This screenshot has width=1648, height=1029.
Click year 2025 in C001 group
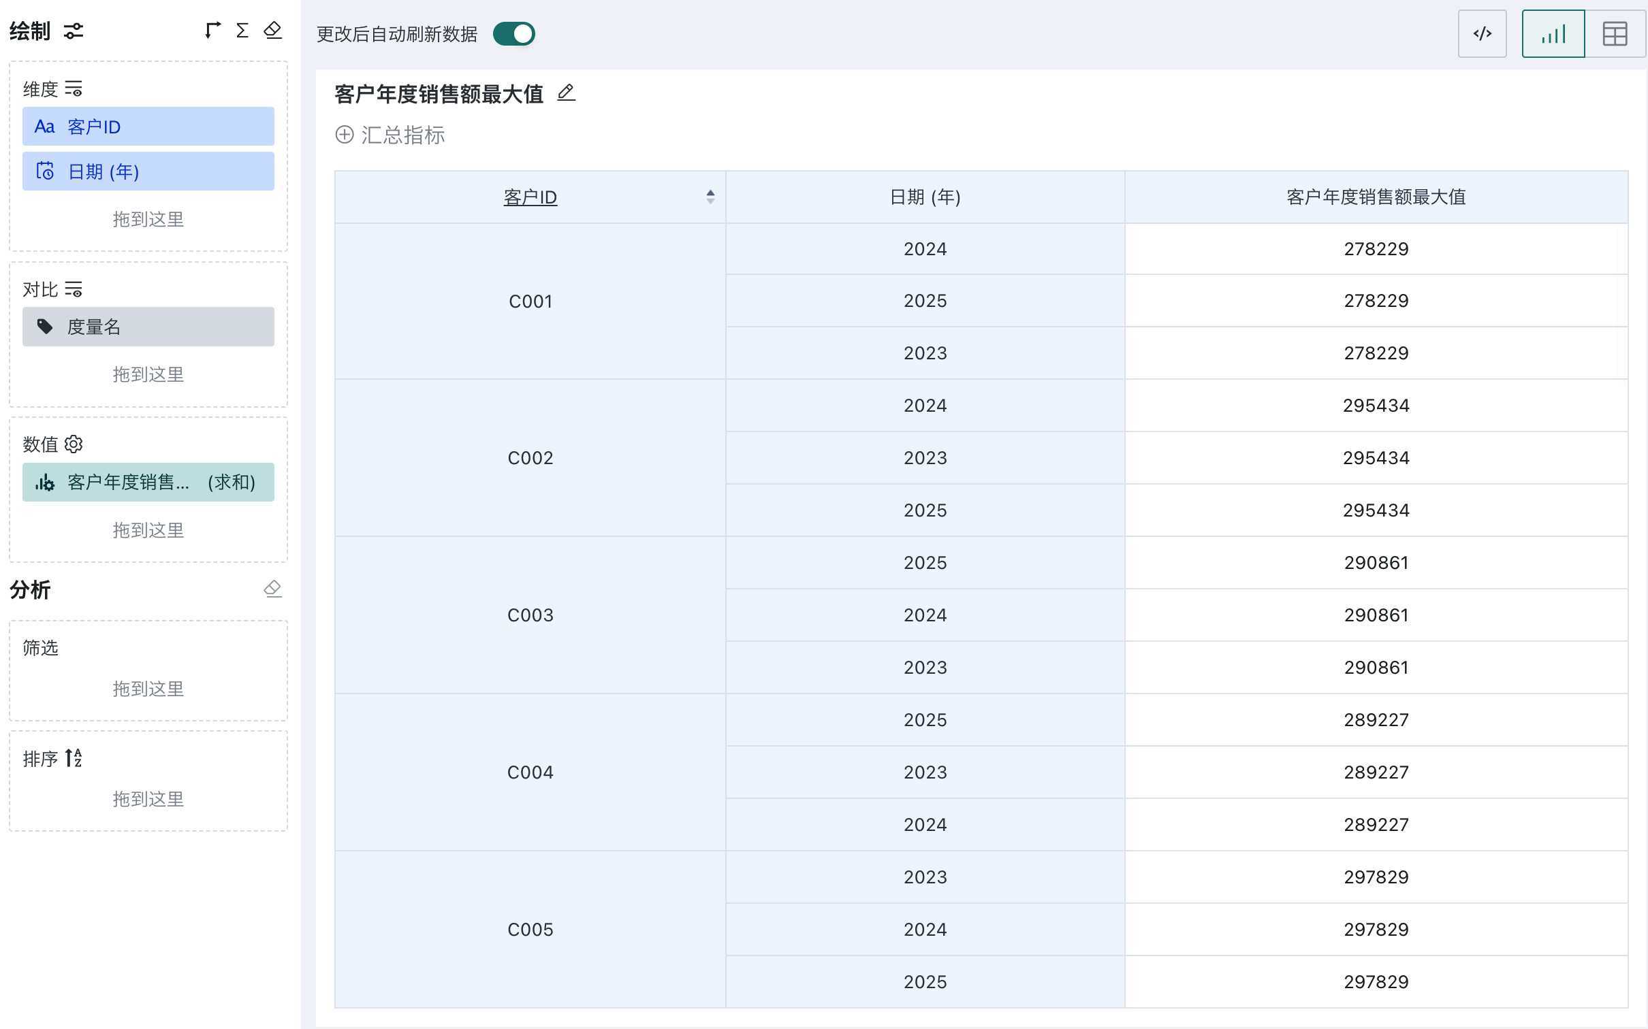click(925, 301)
